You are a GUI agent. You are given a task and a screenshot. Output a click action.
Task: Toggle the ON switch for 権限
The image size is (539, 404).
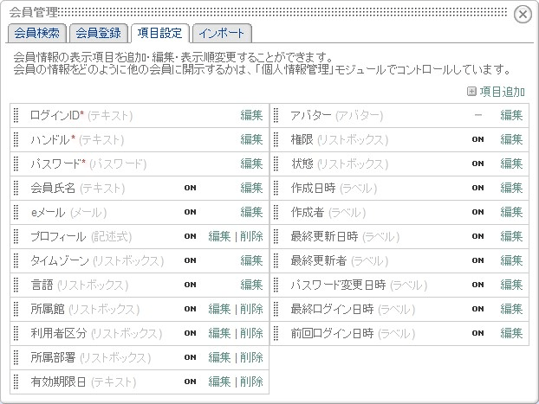pos(477,139)
